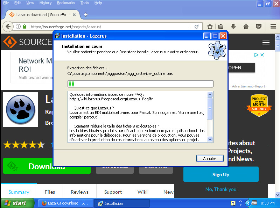Viewport: 280px width, 208px height.
Task: Click the SourceForge logo in page header
Action: point(28,42)
